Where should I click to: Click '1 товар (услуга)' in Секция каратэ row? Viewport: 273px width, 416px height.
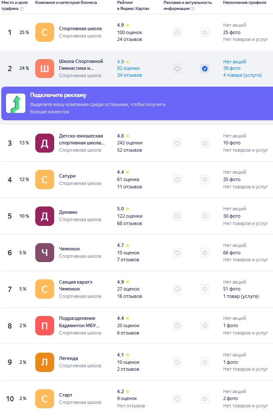241,296
